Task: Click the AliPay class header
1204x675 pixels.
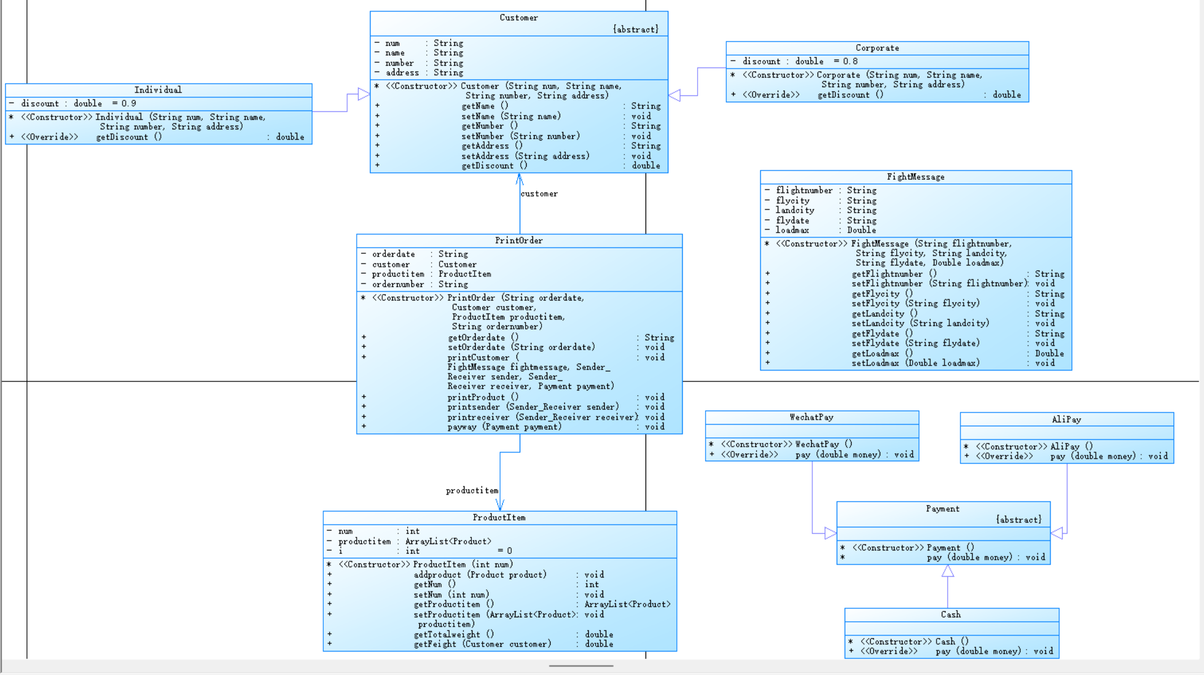Action: 1066,419
